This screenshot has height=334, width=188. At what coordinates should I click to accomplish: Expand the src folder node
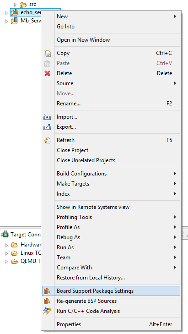click(15, 5)
